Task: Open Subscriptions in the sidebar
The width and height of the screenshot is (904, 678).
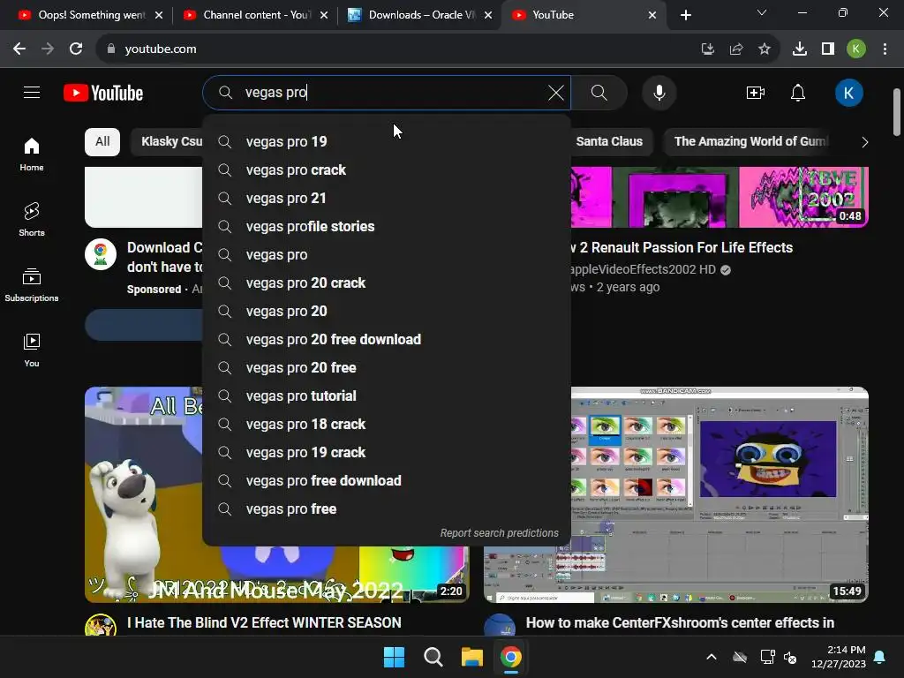Action: tap(32, 285)
